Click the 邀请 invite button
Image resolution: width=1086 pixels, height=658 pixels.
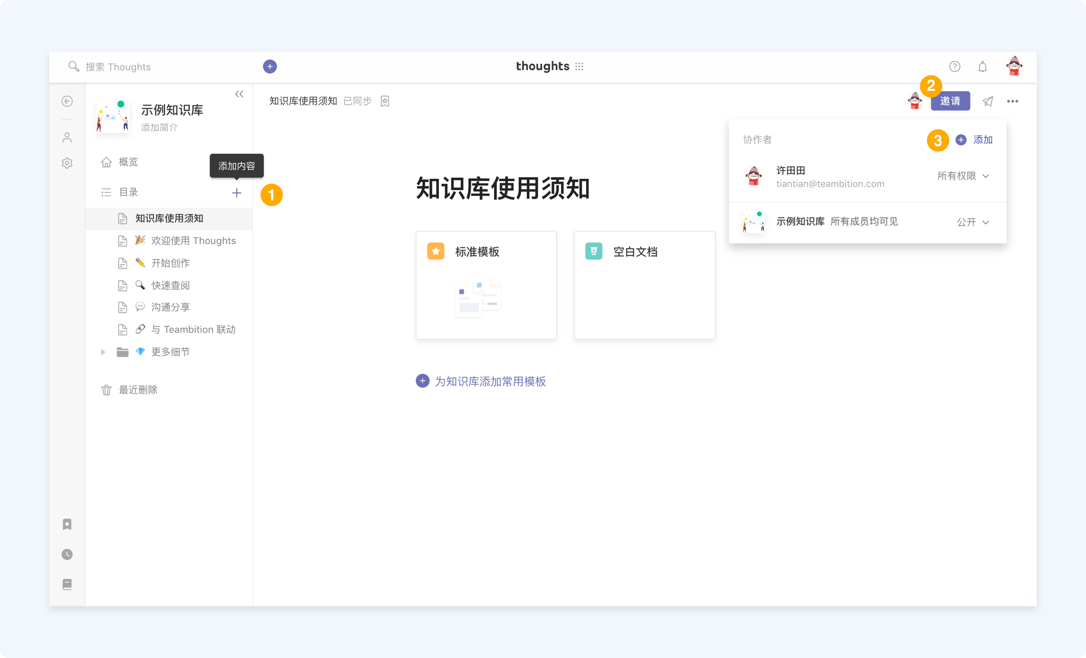click(950, 101)
